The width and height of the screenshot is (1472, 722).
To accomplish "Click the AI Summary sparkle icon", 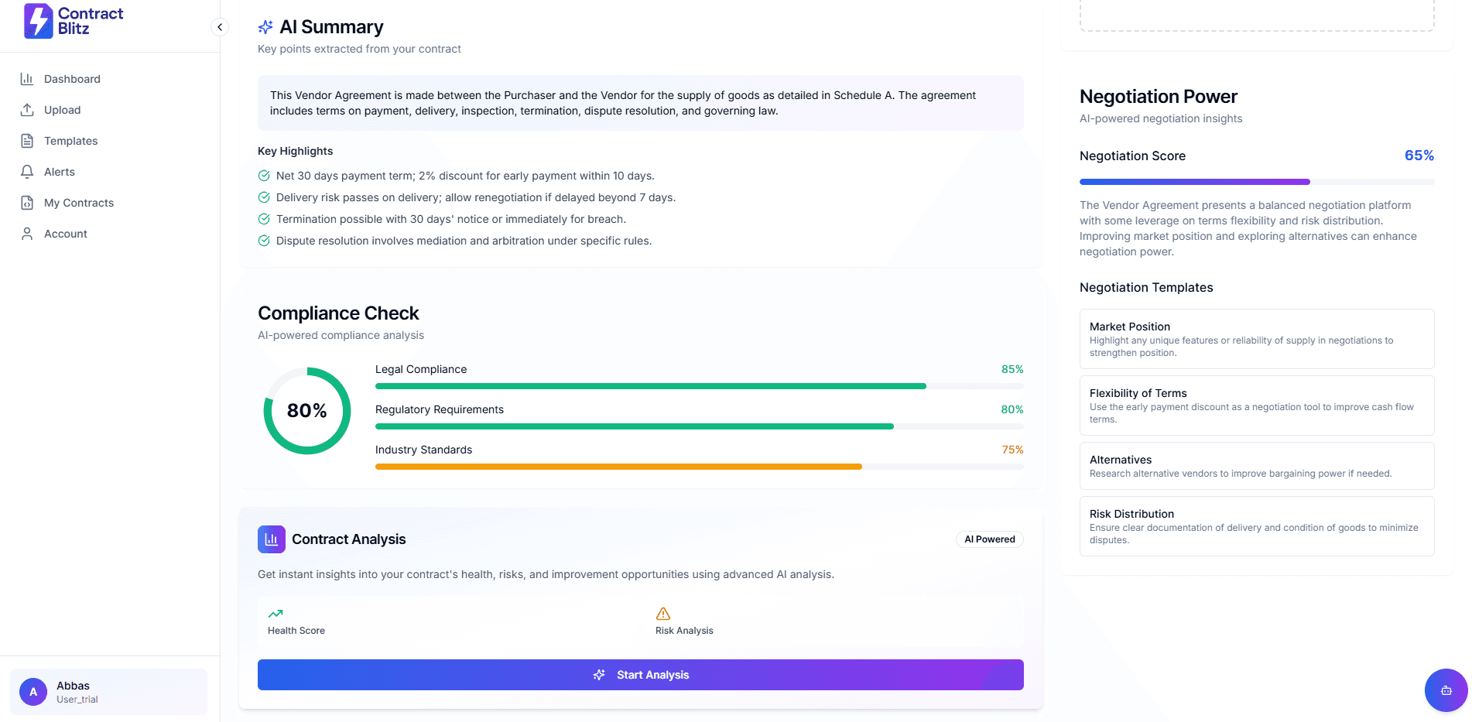I will click(x=265, y=26).
